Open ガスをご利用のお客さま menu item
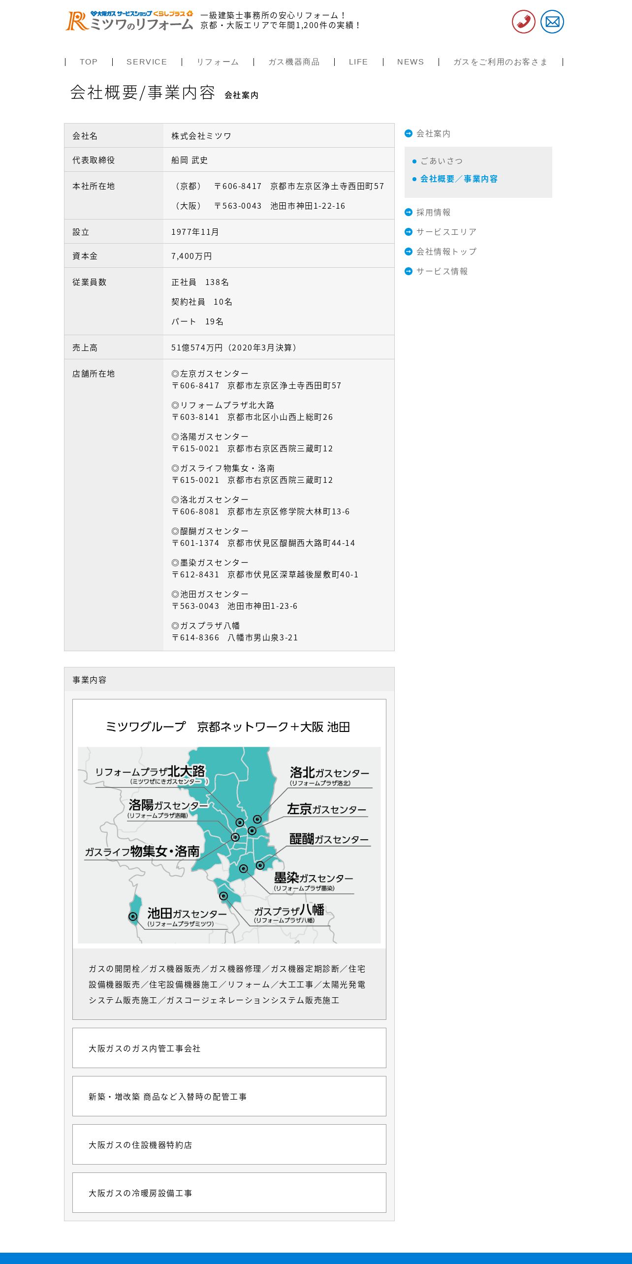The height and width of the screenshot is (1264, 632). coord(501,62)
